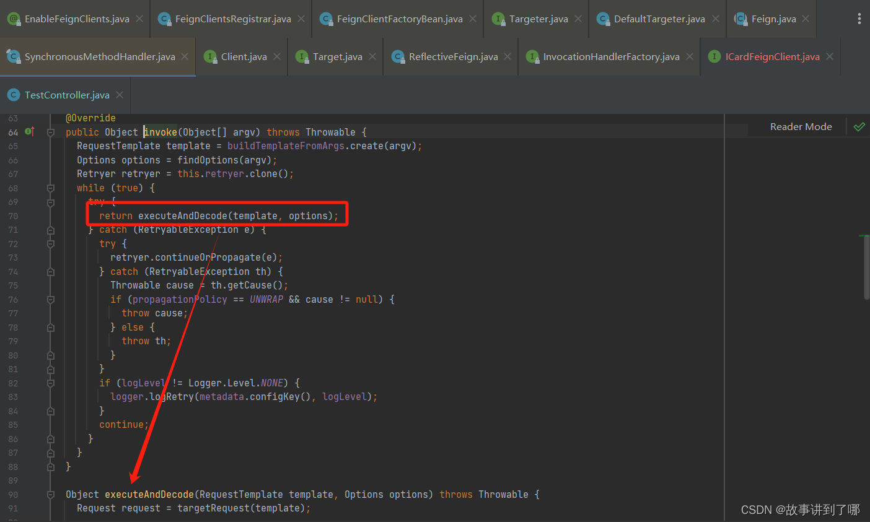870x522 pixels.
Task: Click 'executeAndDecode' call on line 70
Action: click(183, 216)
